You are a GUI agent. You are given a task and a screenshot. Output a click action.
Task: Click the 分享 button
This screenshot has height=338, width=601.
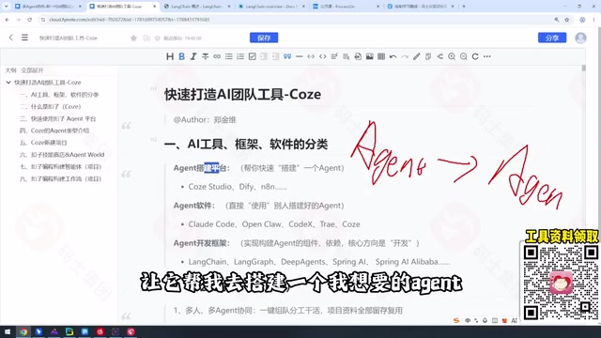552,38
